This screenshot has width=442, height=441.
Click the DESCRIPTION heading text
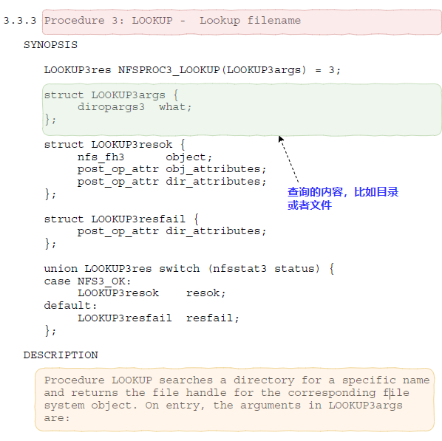61,355
